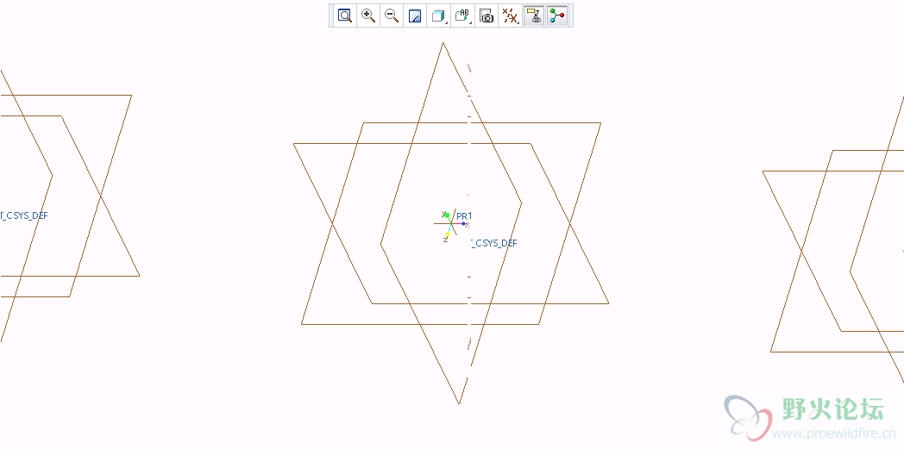The height and width of the screenshot is (449, 904).
Task: Toggle the Spin Center display
Action: click(557, 16)
